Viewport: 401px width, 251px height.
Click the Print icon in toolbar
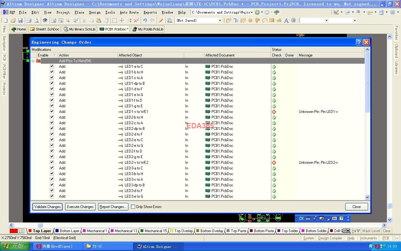[x=29, y=20]
